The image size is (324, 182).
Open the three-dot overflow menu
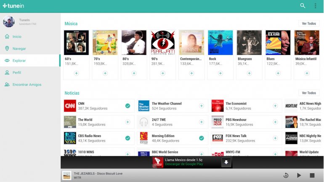(315, 6)
